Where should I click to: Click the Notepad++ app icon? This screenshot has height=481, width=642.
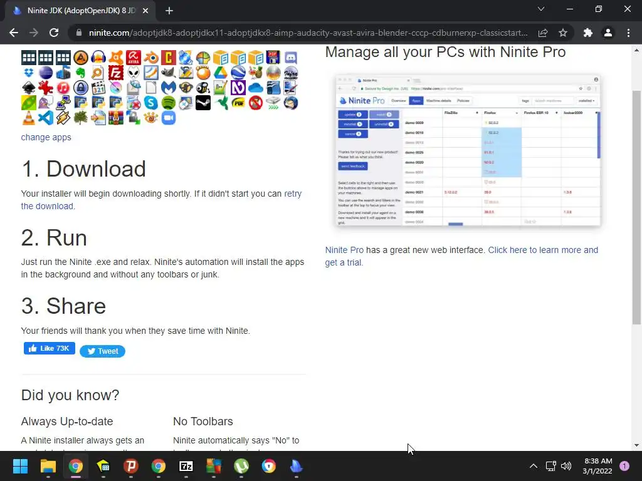pyautogui.click(x=221, y=88)
